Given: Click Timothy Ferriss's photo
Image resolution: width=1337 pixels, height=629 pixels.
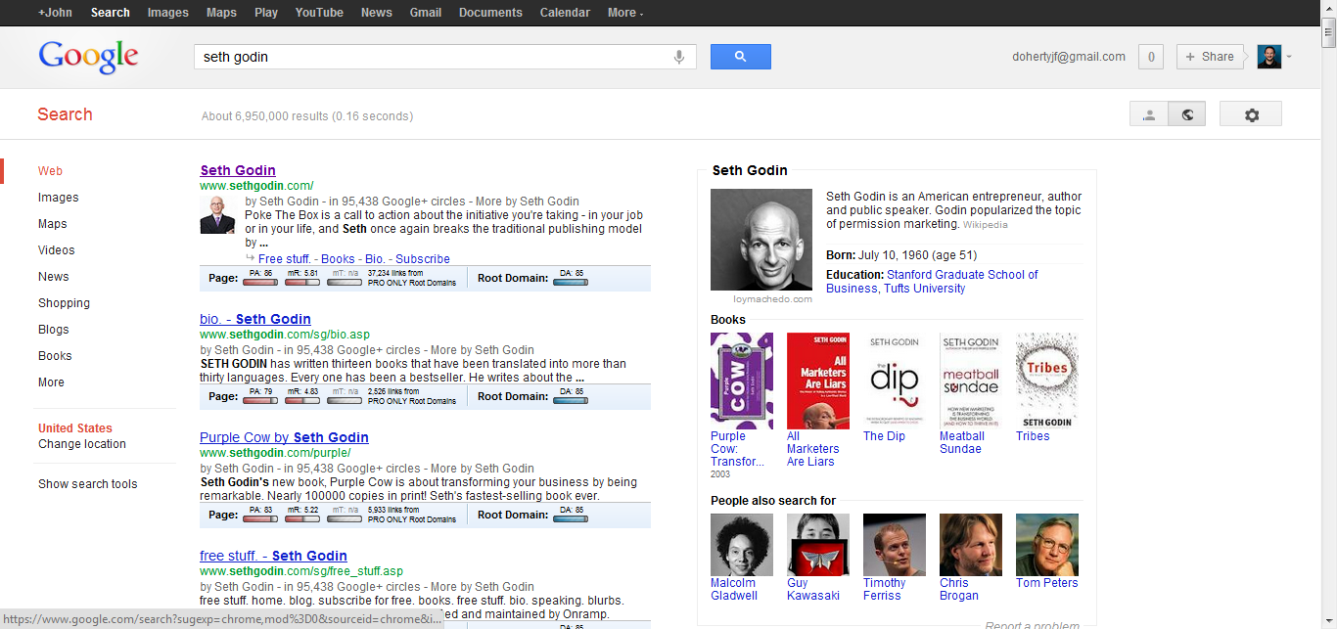Looking at the screenshot, I should click(x=895, y=545).
